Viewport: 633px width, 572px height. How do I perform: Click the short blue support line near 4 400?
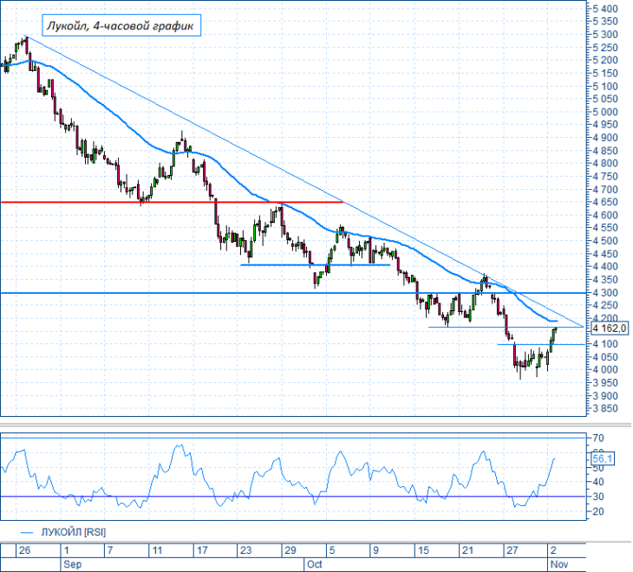[x=316, y=265]
